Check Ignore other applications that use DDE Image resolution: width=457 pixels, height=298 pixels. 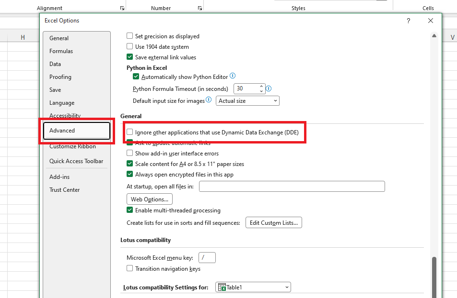point(129,132)
